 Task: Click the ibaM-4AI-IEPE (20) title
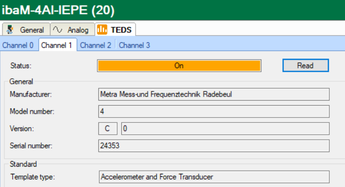[x=58, y=10]
